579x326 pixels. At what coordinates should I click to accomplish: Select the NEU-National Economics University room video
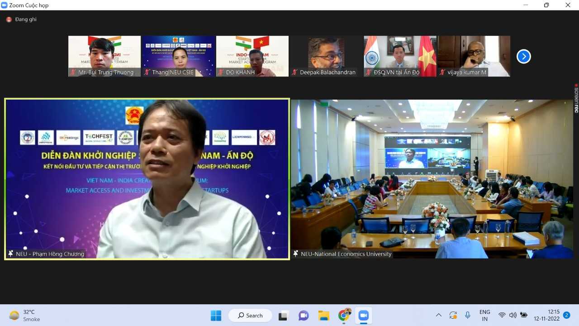pos(432,179)
